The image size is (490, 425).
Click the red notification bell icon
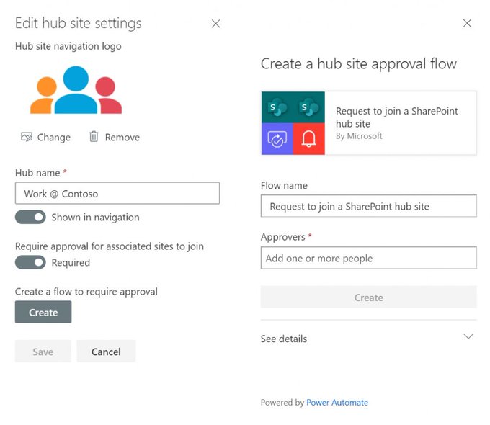tap(308, 139)
